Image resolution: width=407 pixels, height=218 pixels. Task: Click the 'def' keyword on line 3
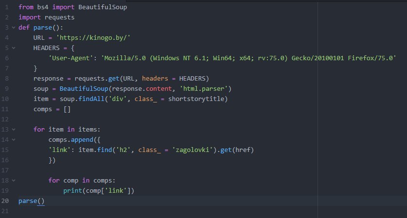click(x=24, y=28)
